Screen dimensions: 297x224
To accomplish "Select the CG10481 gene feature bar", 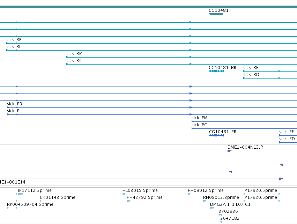I will 216,14.
